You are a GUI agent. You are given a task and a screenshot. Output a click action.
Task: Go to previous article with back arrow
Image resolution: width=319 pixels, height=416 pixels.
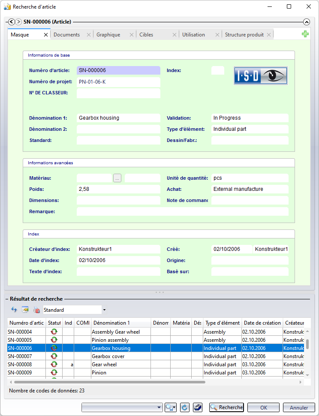[12, 22]
